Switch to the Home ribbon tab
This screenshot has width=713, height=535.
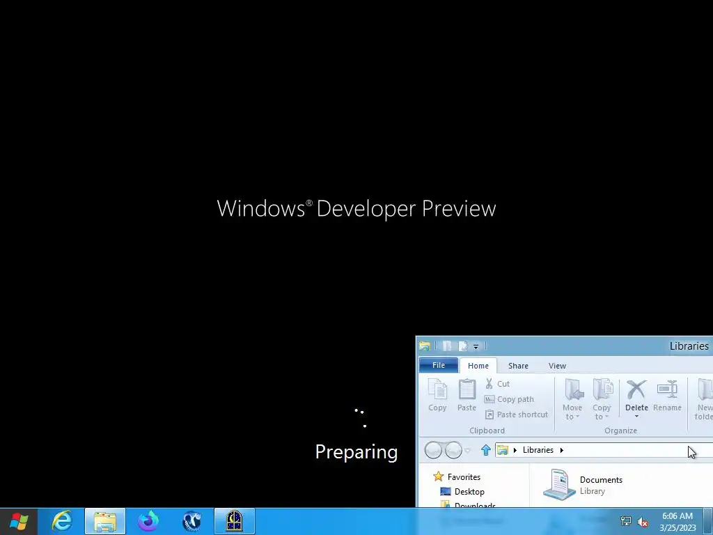[478, 366]
